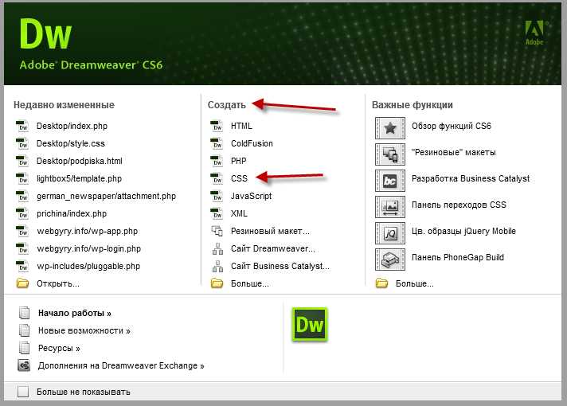Create a new CSS file
The height and width of the screenshot is (406, 567).
[x=239, y=178]
